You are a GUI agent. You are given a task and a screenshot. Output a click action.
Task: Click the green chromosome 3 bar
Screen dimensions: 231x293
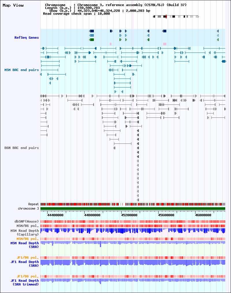[133, 208]
